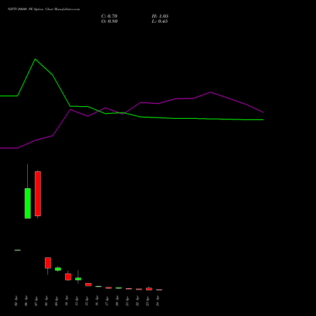The height and width of the screenshot is (316, 316).
Task: Click the '13 Apr' date axis label
Action: [76, 301]
